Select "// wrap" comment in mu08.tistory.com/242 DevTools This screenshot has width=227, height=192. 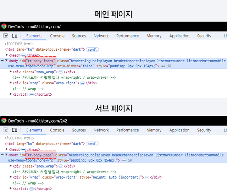coord(28,183)
